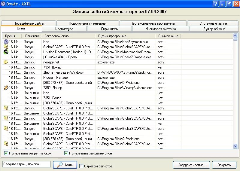Select the Диспетчер задач Windows row
The height and width of the screenshot is (171, 240).
[x=117, y=72]
